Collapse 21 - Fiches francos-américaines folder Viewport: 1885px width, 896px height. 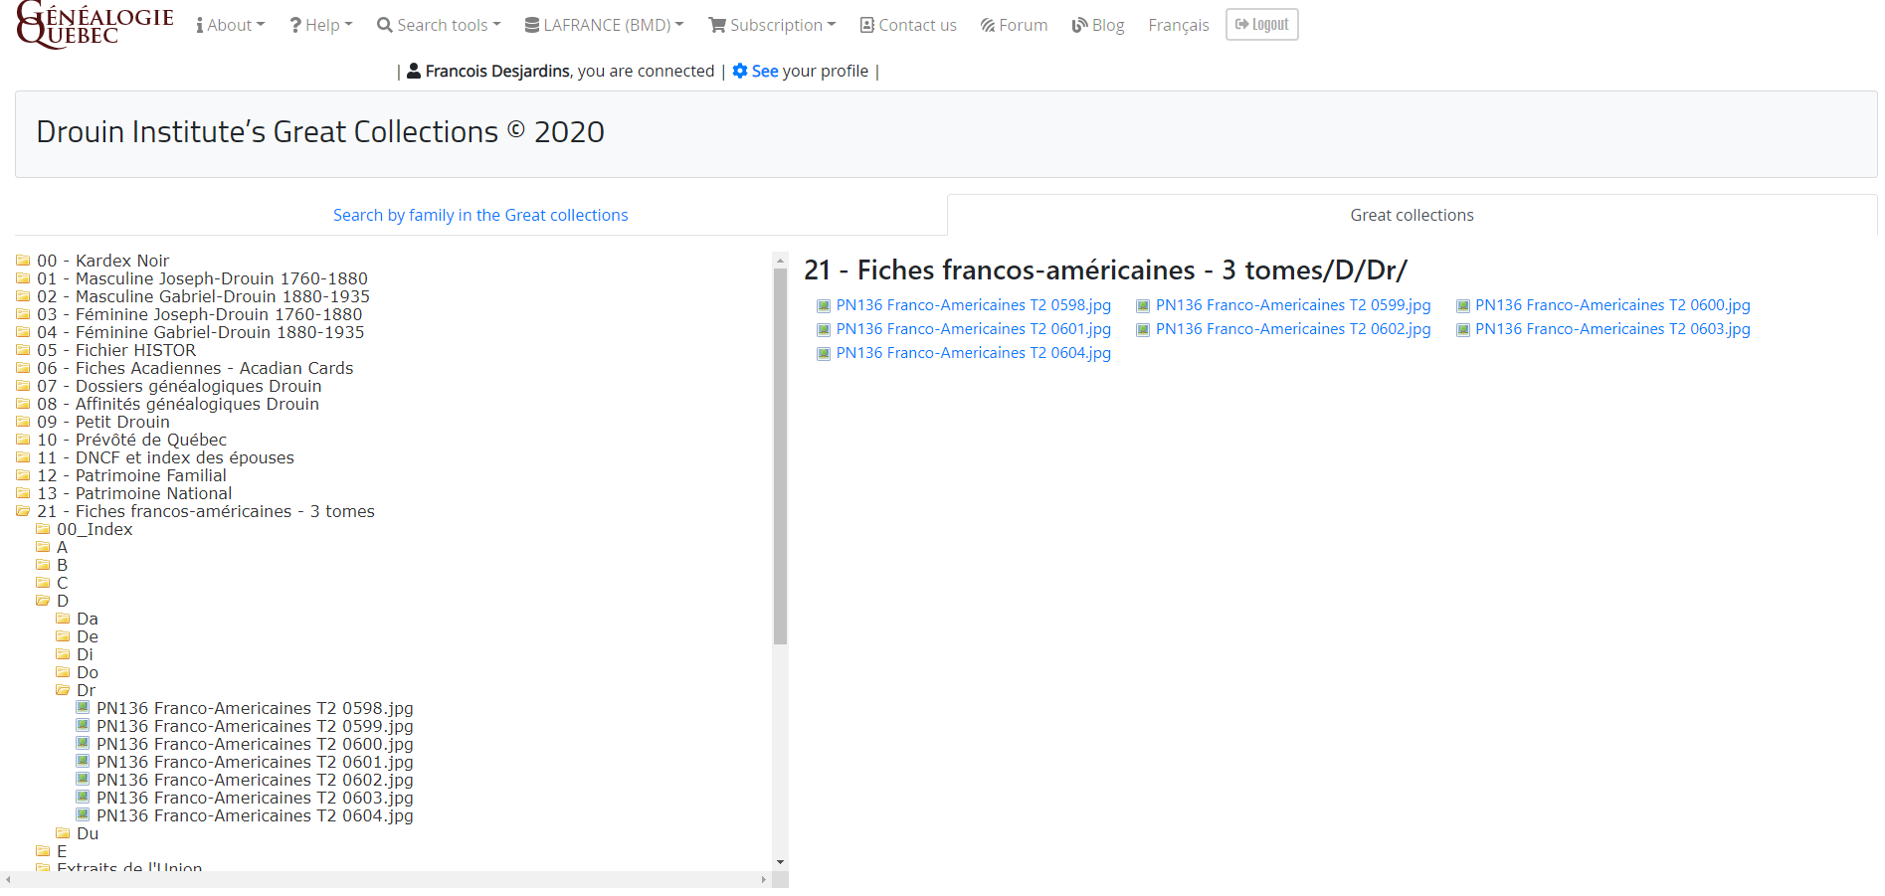point(206,511)
